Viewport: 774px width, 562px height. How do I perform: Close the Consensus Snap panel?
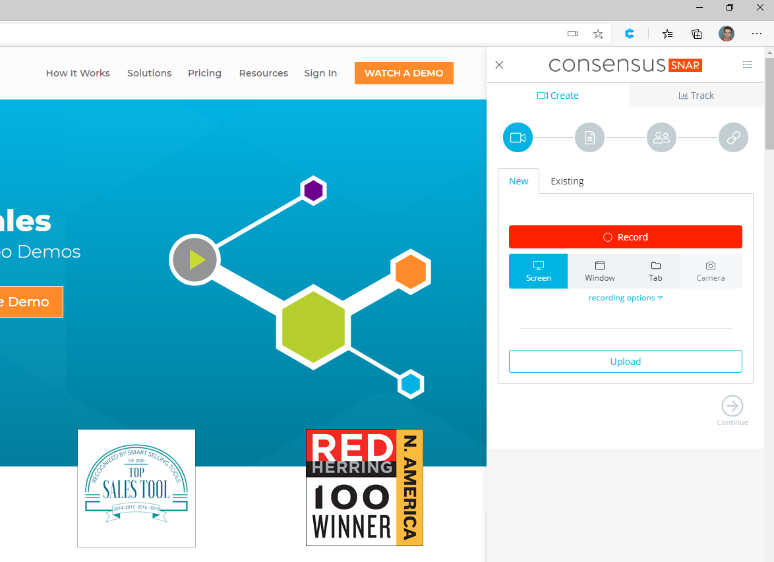tap(500, 65)
